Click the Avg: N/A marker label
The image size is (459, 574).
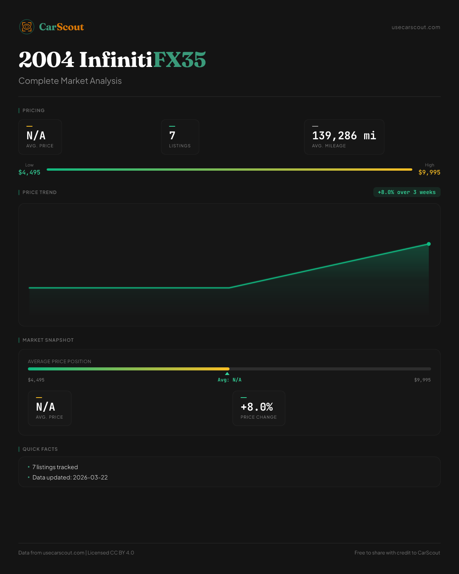[229, 380]
